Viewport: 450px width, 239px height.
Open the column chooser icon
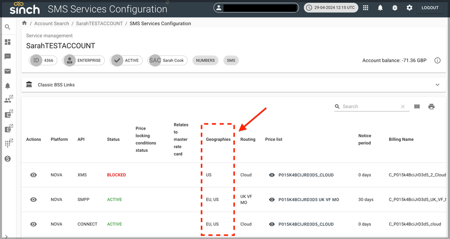click(x=417, y=107)
